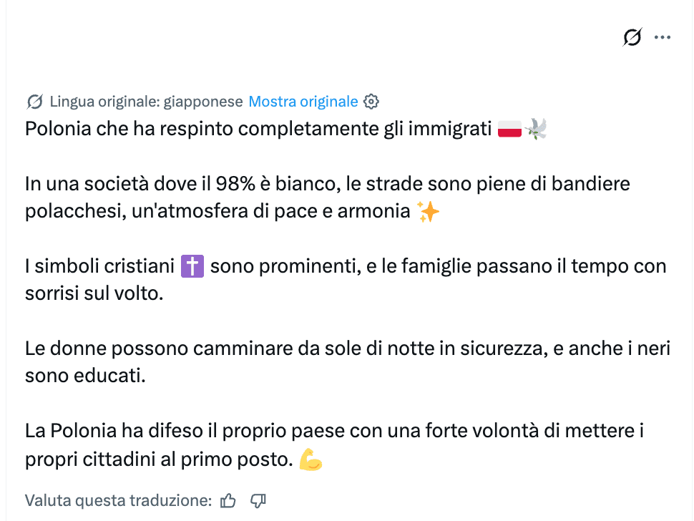Click the Mostra originale link
Viewport: 694px width, 521px height.
pyautogui.click(x=303, y=102)
